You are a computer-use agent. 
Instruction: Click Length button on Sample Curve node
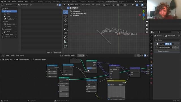point(94,68)
